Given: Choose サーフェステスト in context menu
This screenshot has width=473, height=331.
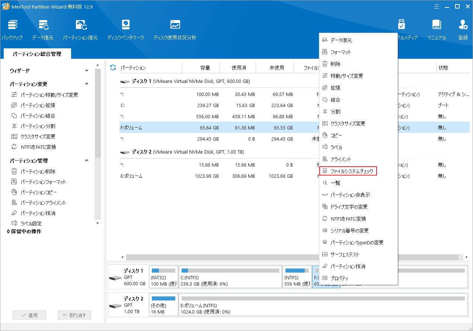Looking at the screenshot, I should pos(358,254).
